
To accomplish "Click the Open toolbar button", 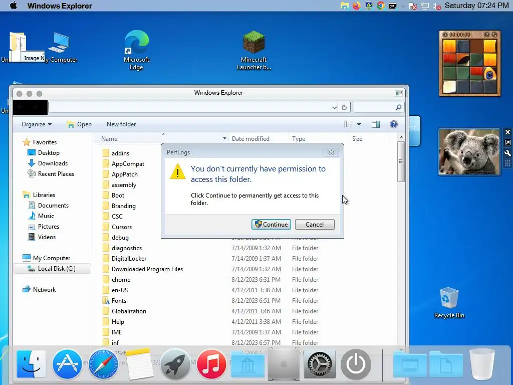I will click(79, 124).
